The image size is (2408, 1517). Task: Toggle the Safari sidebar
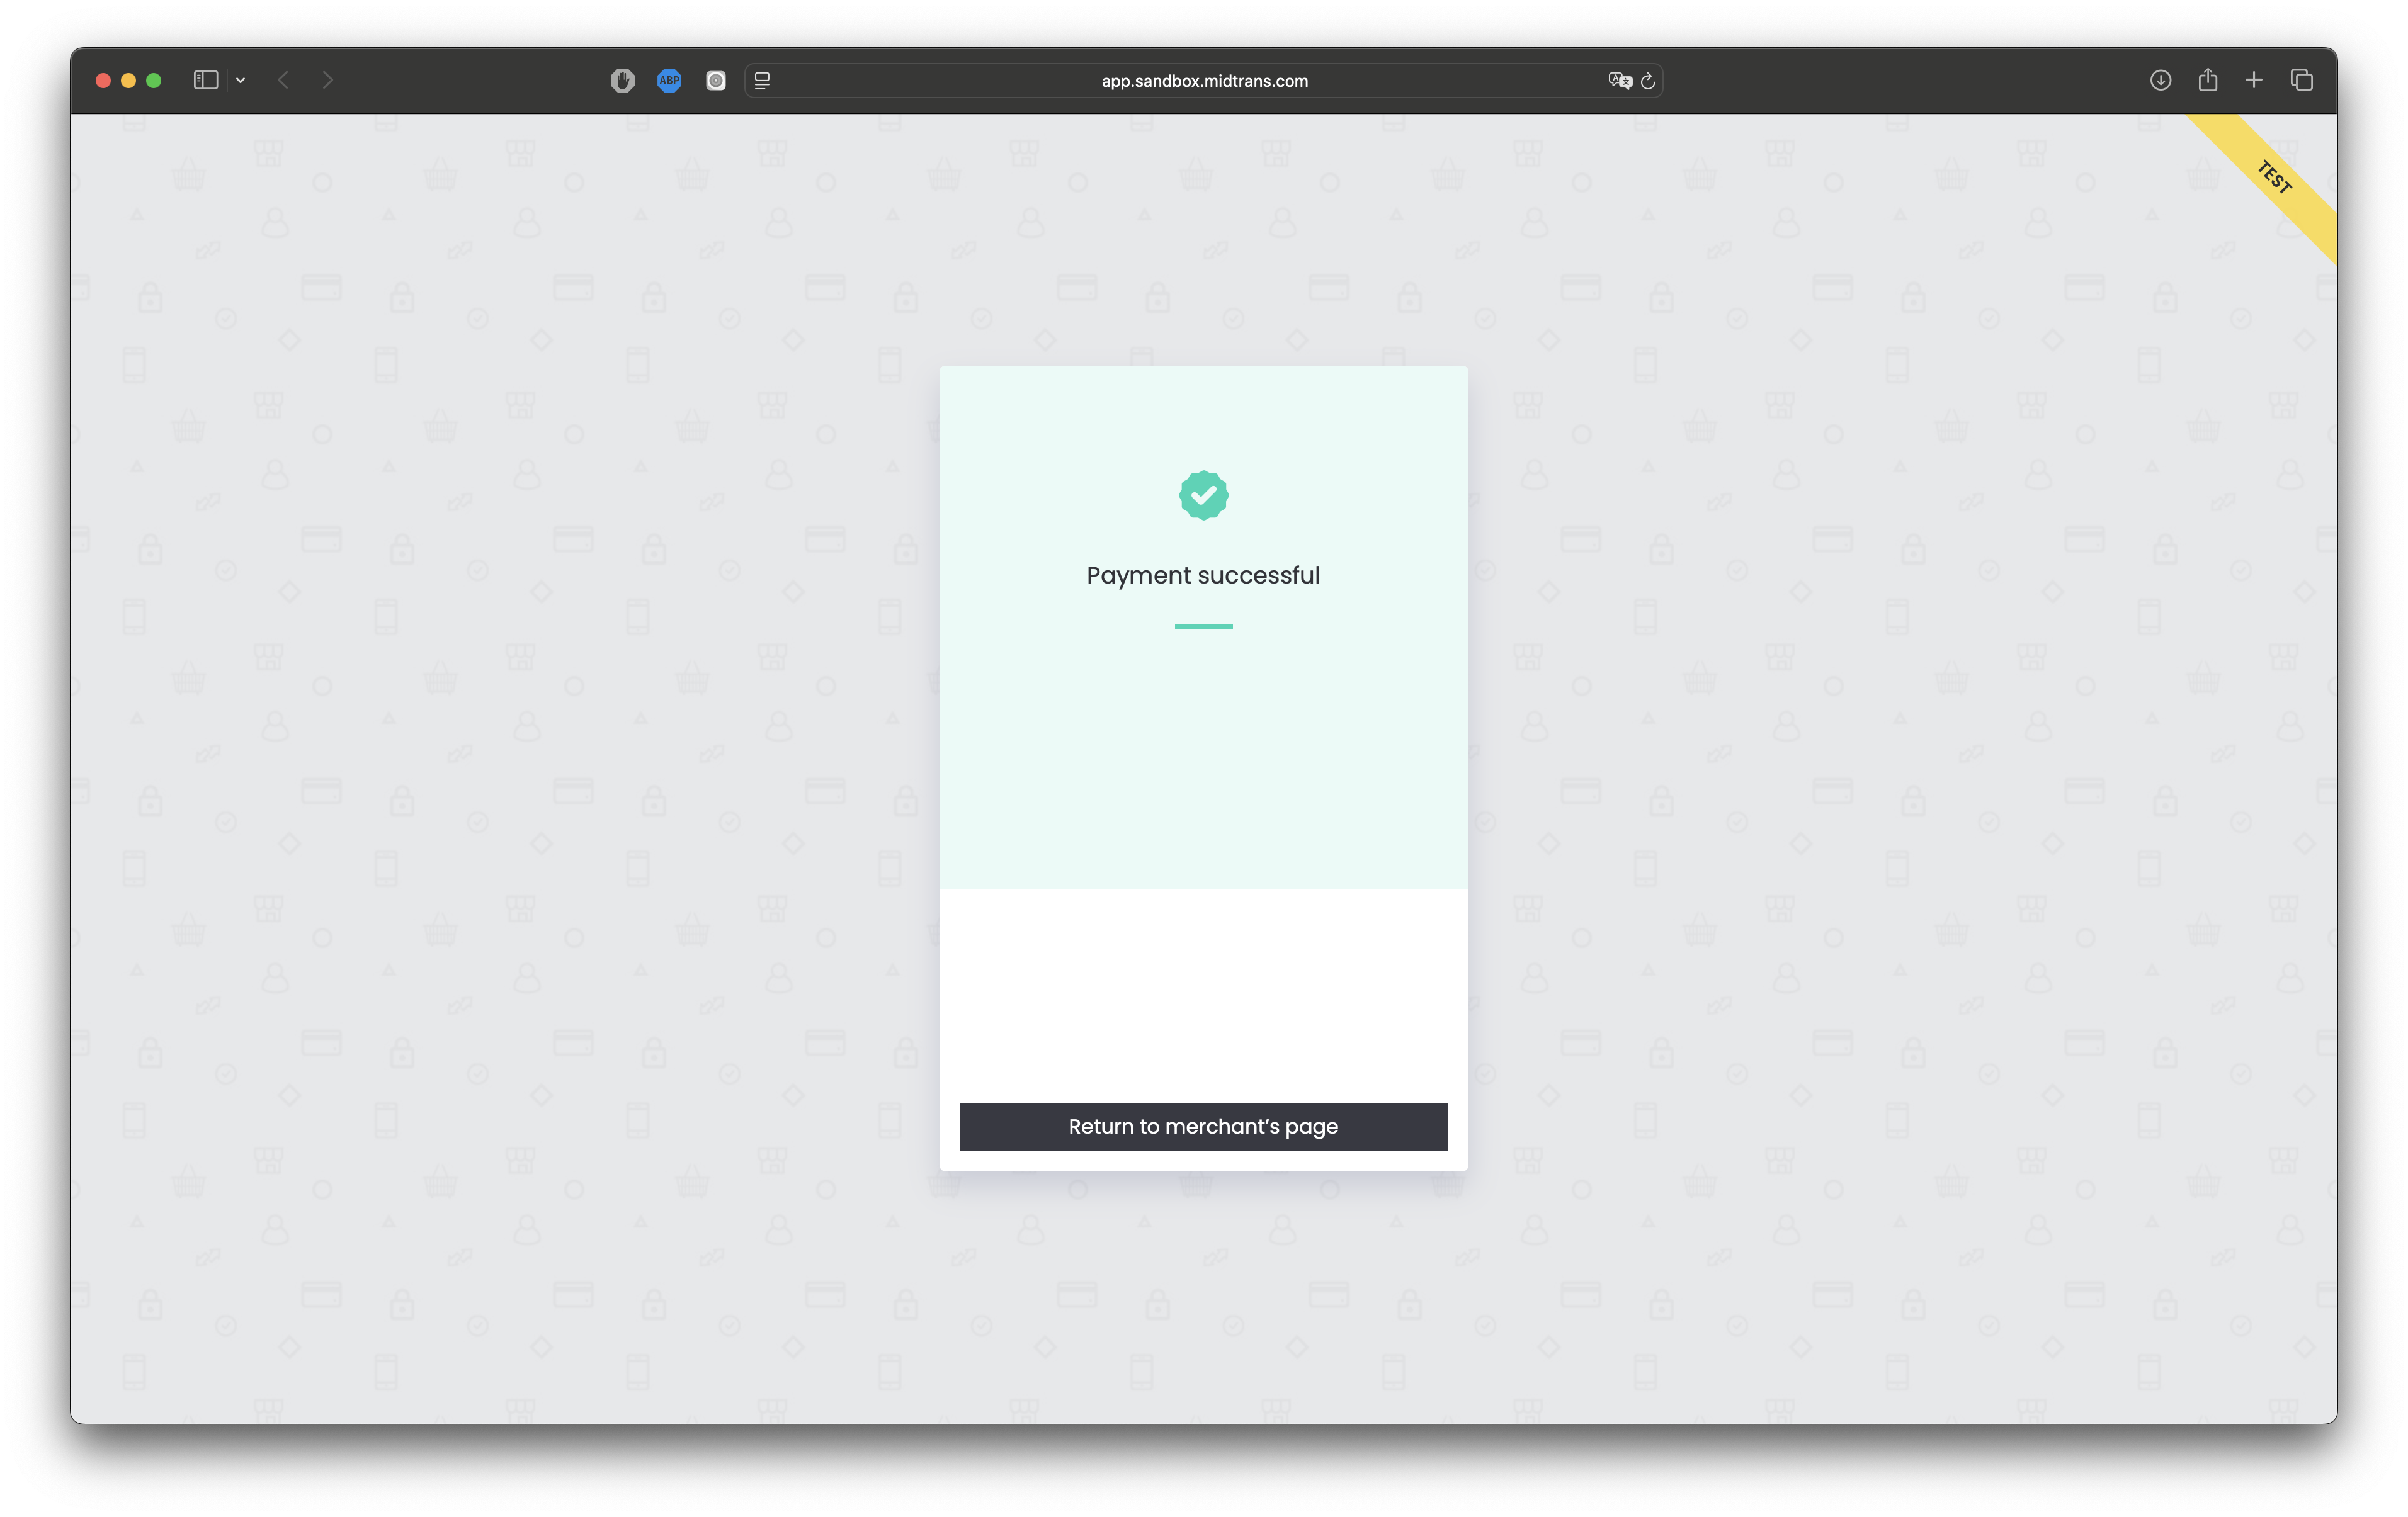coord(205,80)
